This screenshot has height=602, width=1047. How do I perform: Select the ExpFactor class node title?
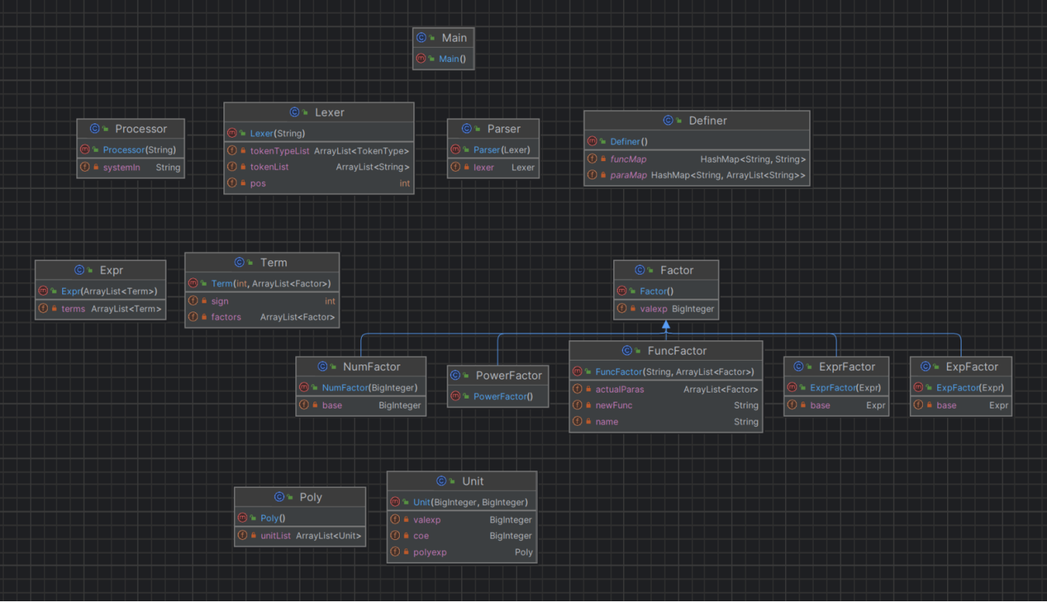972,367
